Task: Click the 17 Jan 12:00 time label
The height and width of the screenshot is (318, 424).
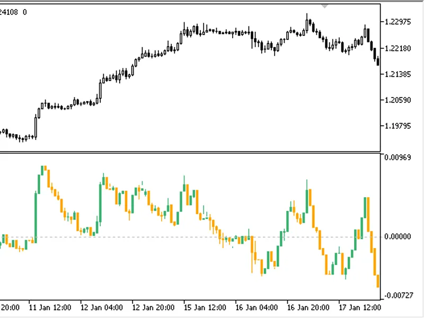Action: 360,308
